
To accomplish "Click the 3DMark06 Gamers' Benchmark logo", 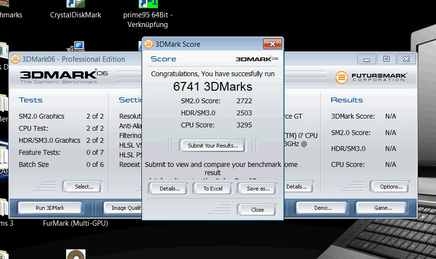I will (64, 77).
